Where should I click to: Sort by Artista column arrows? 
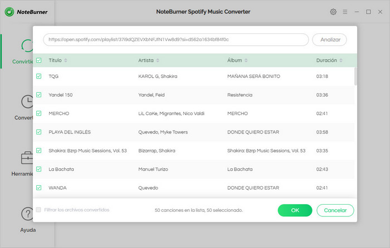click(158, 60)
